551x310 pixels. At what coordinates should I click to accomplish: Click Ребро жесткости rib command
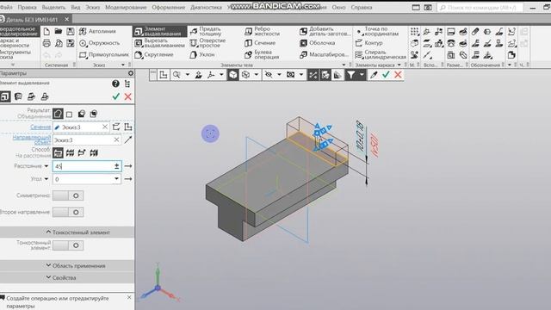coord(262,31)
